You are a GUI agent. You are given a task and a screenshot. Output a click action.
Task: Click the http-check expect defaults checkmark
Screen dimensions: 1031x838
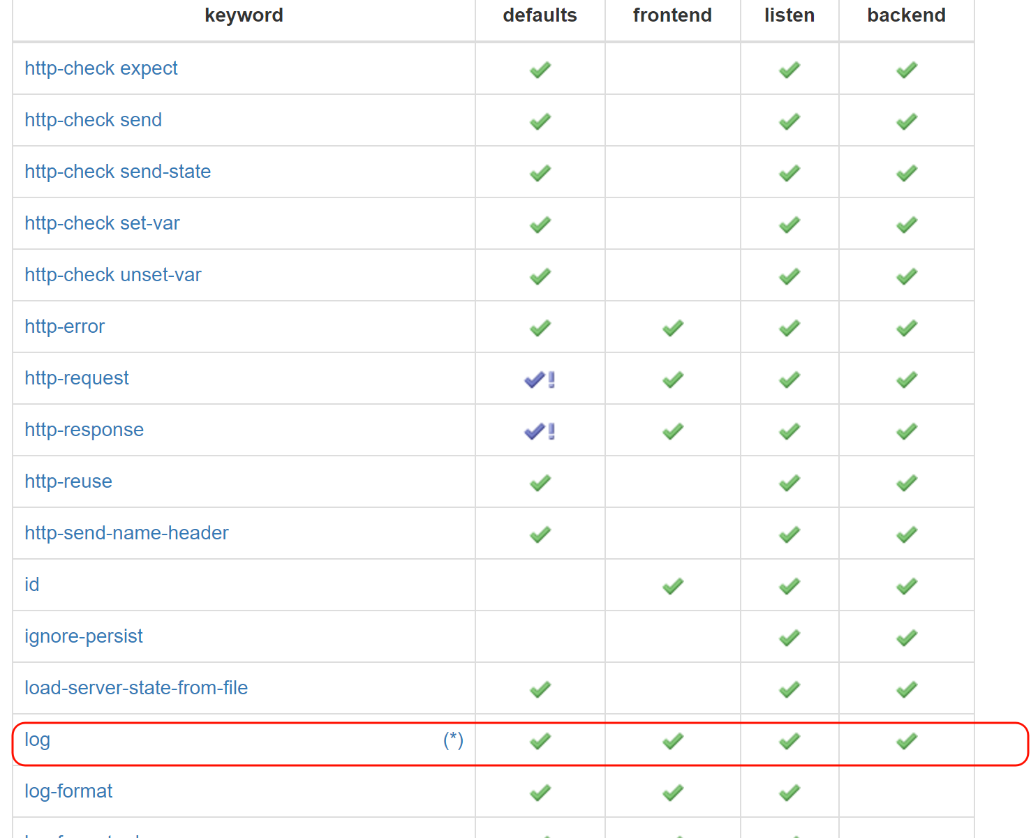pyautogui.click(x=540, y=70)
